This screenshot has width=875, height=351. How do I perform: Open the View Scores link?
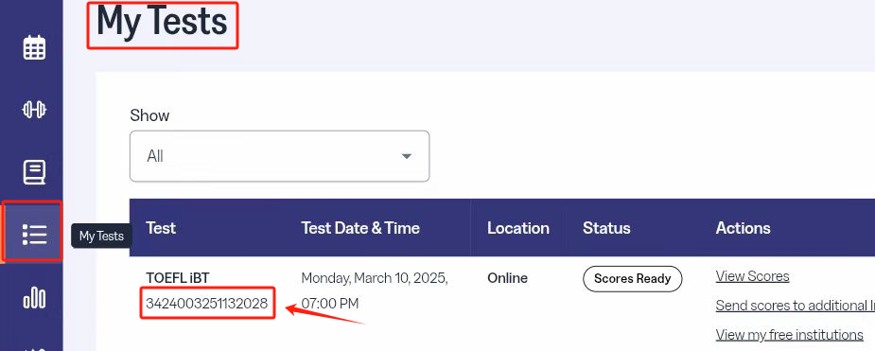[752, 276]
